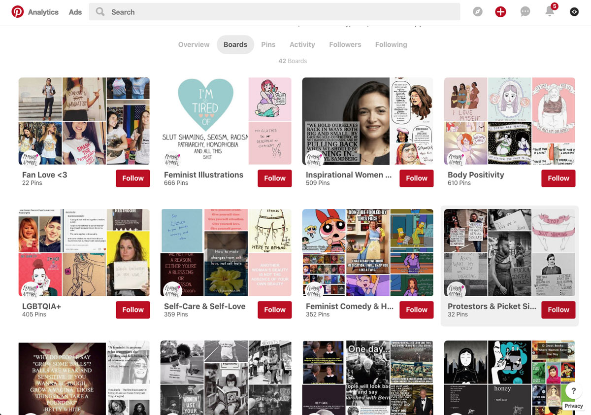591x415 pixels.
Task: Follow the LGBTQIA+ board
Action: [x=132, y=310]
